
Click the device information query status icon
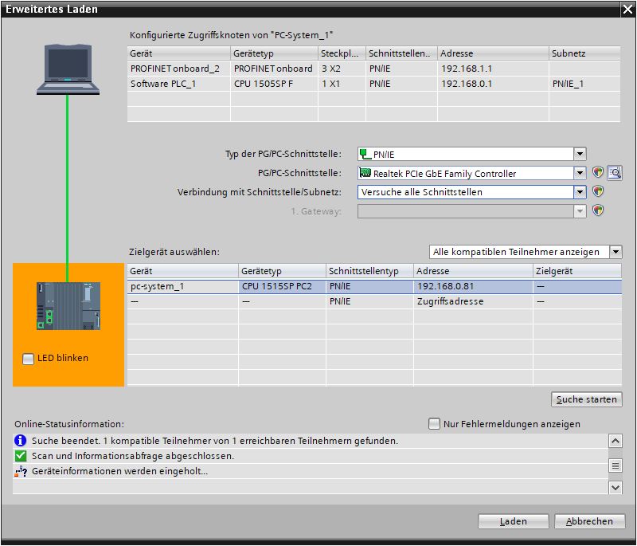tap(21, 471)
